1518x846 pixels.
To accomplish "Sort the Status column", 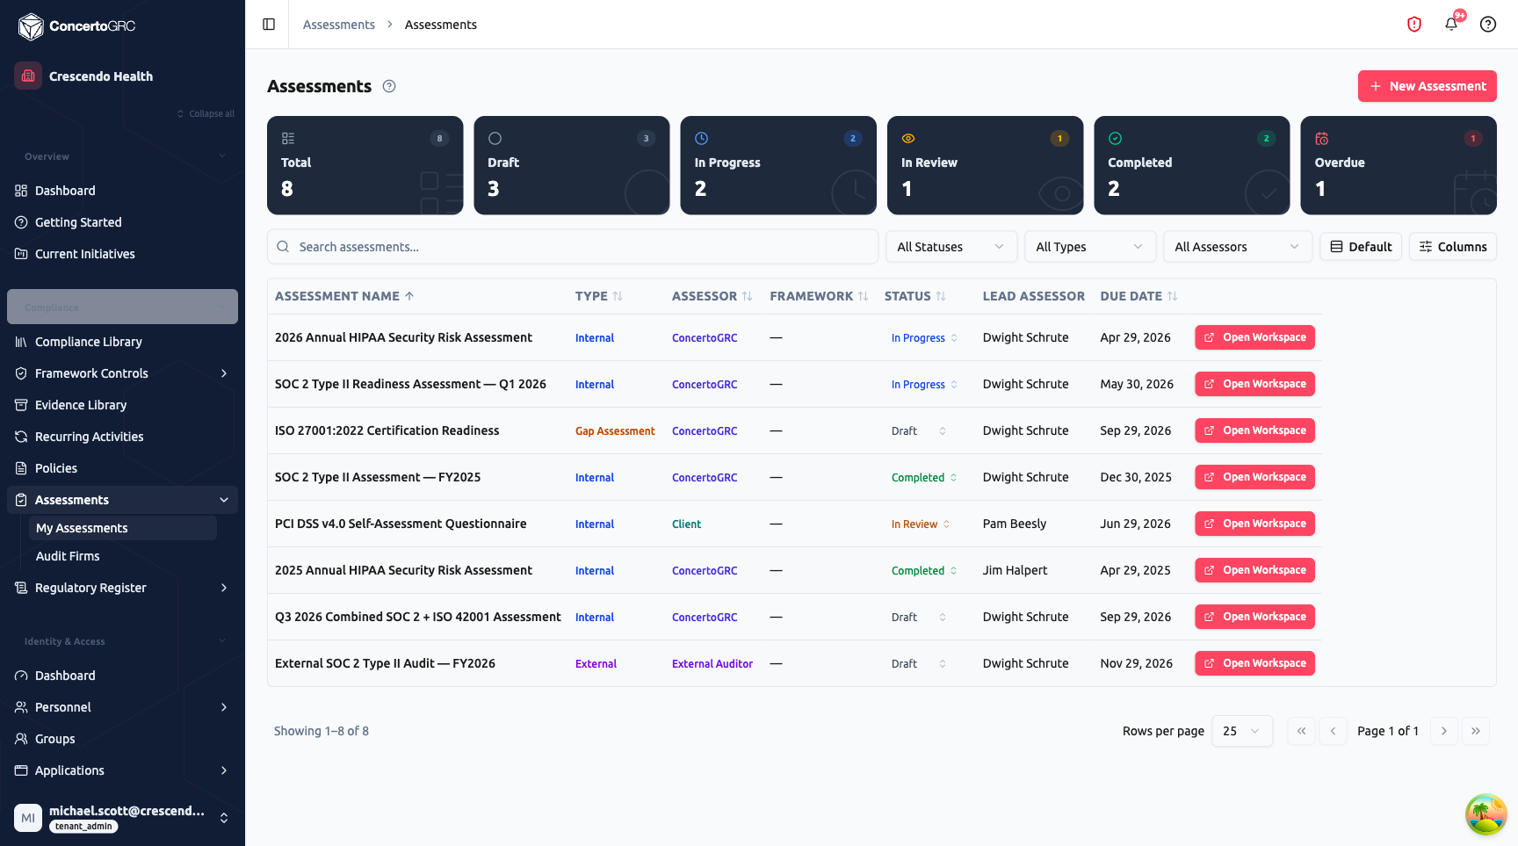I will [x=941, y=296].
